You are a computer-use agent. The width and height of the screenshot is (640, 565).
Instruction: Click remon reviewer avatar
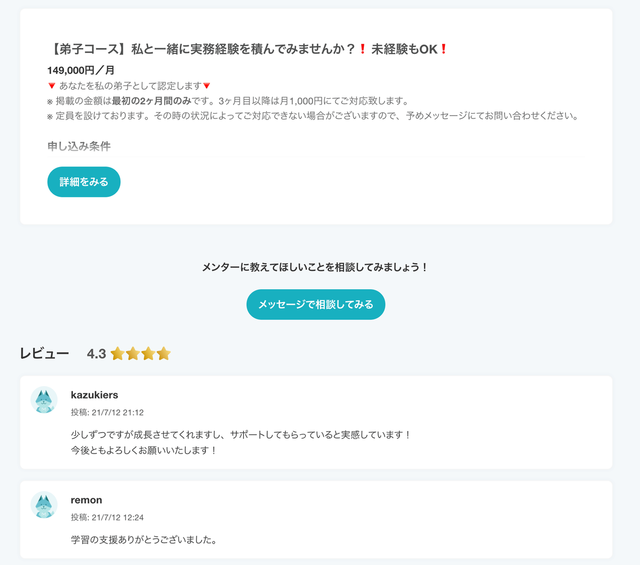pos(44,505)
